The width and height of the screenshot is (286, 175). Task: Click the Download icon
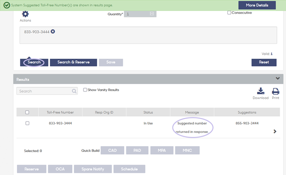point(261,91)
